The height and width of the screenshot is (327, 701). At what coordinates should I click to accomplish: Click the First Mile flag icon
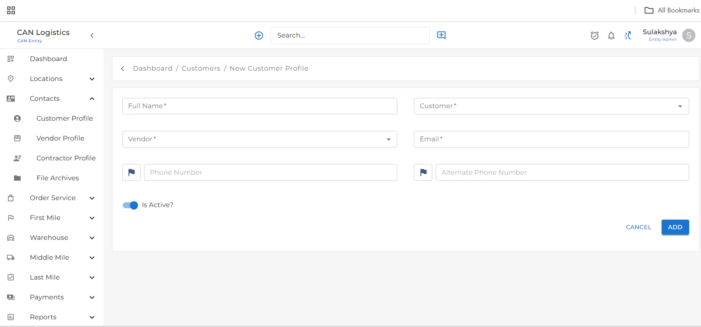point(11,218)
